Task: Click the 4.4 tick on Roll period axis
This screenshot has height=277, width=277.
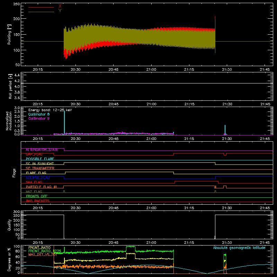Action: tap(17, 75)
